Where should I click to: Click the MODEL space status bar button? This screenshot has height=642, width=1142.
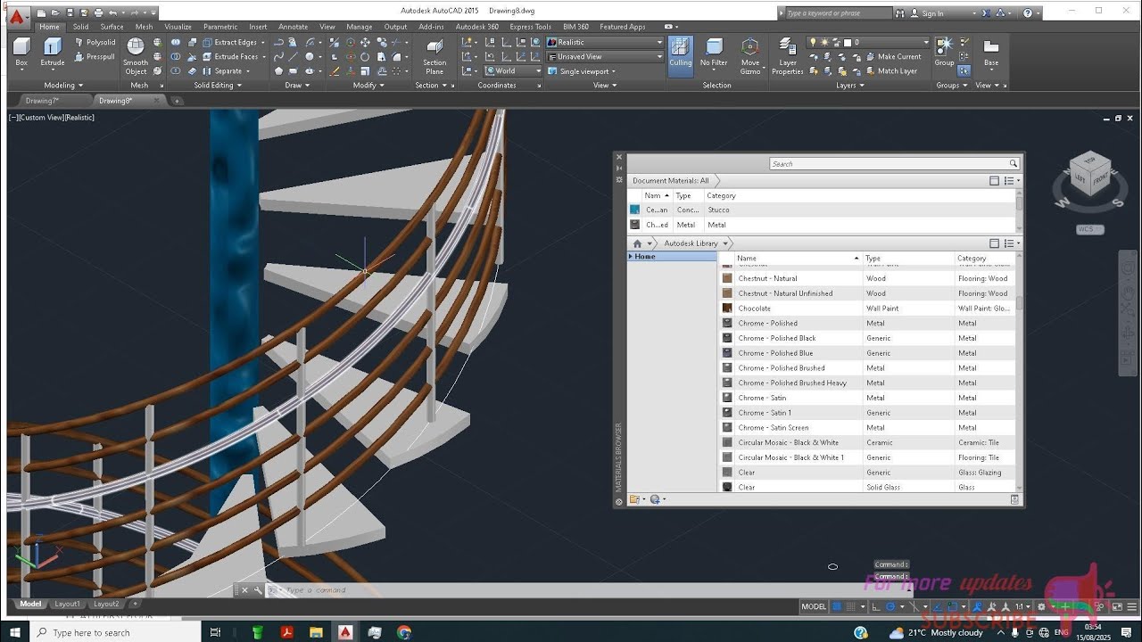point(814,606)
